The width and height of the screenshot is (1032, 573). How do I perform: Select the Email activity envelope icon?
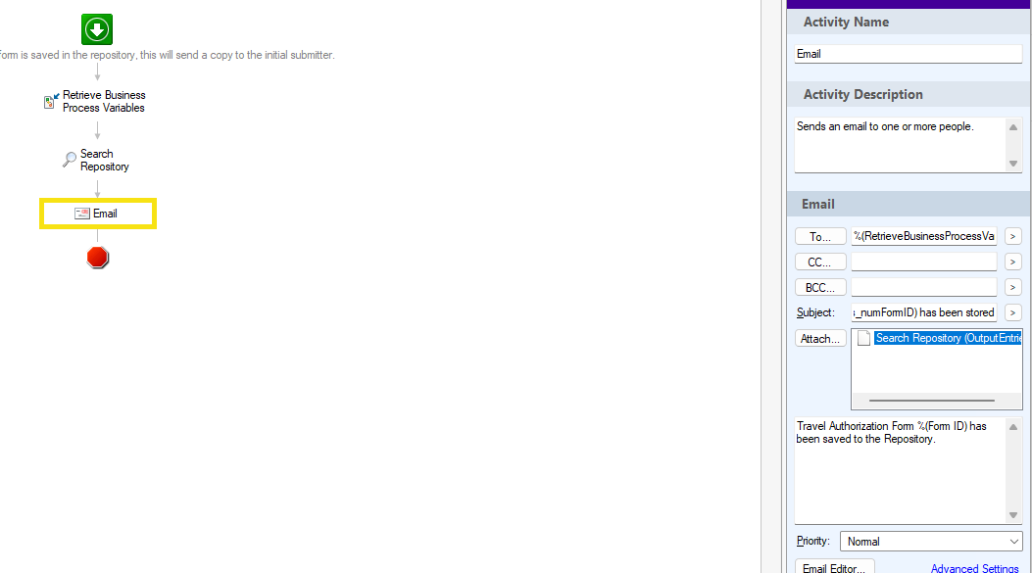click(81, 214)
